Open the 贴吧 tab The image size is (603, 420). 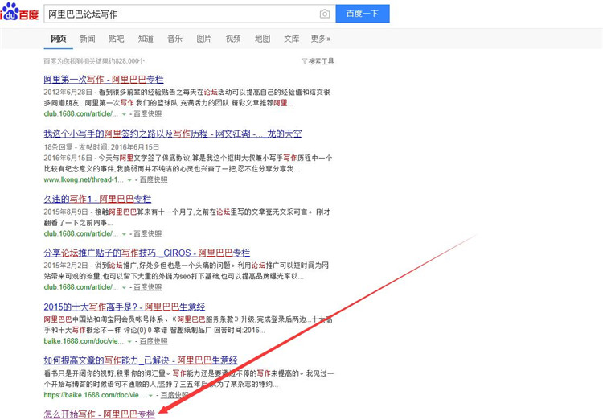coord(116,39)
